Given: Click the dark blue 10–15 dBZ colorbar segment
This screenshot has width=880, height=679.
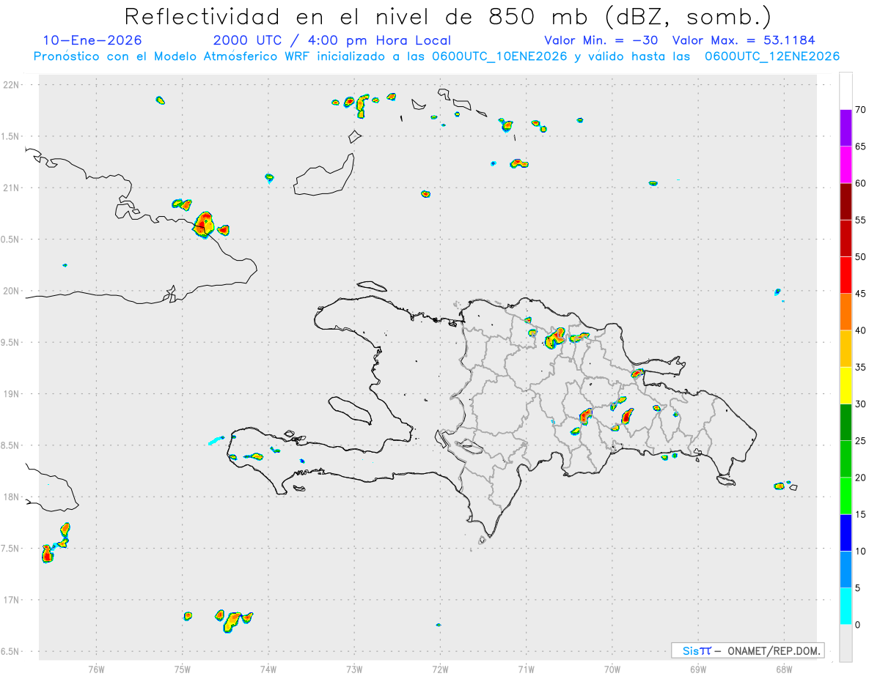Looking at the screenshot, I should click(x=846, y=533).
